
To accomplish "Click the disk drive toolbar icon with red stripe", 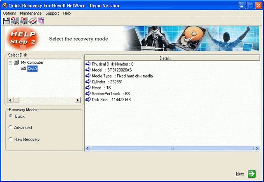I will [33, 21].
